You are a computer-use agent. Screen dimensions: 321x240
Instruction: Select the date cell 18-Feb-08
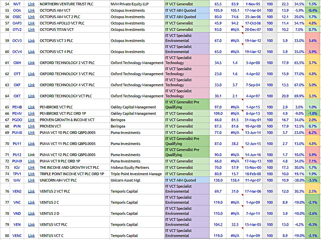click(x=253, y=174)
